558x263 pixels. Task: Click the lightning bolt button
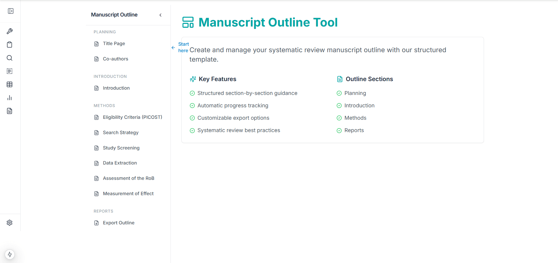pos(10,254)
